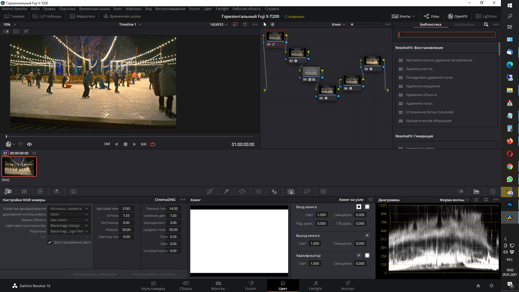
Task: Open the Curves palette icon
Action: pyautogui.click(x=210, y=191)
